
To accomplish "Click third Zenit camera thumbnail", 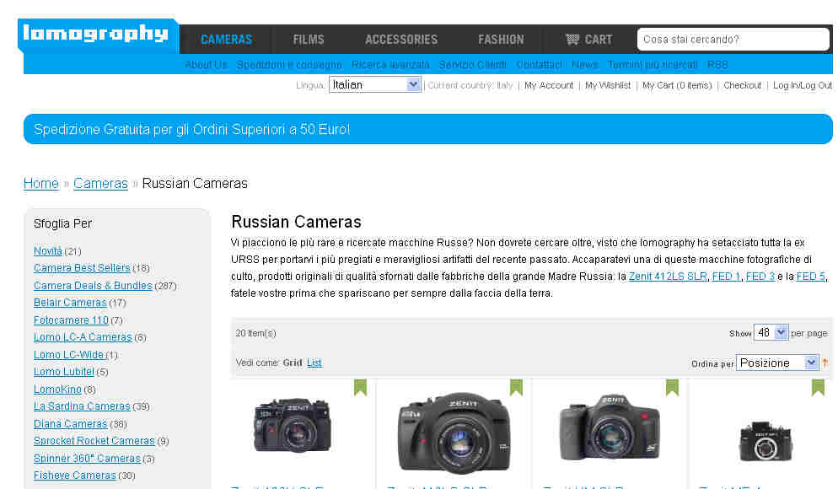I will pos(610,427).
